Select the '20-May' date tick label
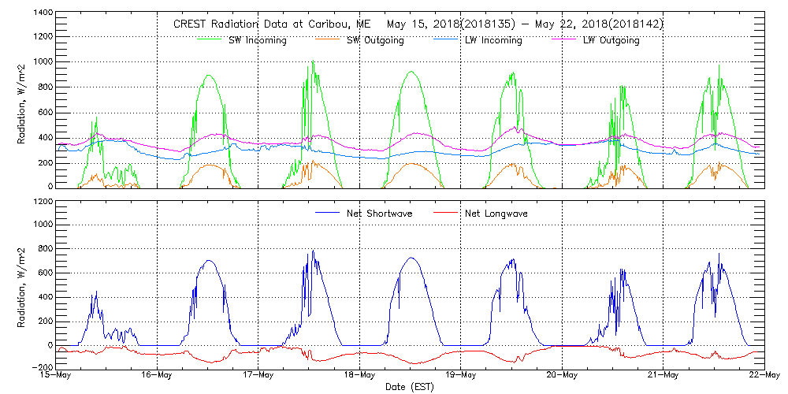788x394 pixels. 562,376
